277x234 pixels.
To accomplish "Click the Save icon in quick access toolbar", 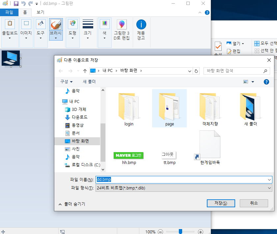I will (16, 3).
